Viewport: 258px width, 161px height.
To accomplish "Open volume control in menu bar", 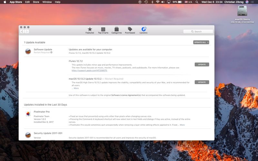I will tap(163, 2).
